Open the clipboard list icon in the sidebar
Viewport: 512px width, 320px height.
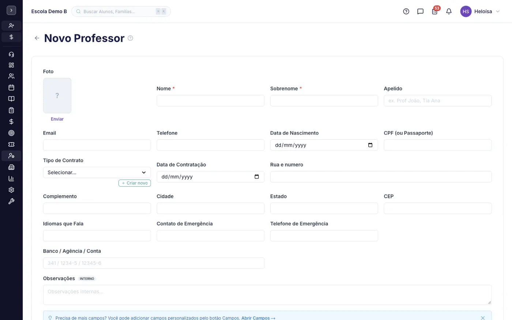point(11,110)
